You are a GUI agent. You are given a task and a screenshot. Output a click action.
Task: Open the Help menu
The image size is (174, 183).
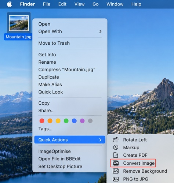coord(136,4)
